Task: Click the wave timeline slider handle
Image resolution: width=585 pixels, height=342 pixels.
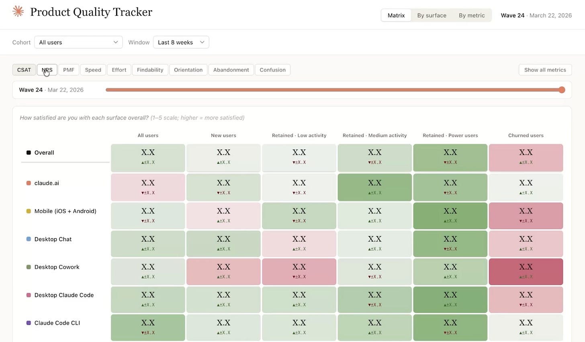Action: (562, 90)
